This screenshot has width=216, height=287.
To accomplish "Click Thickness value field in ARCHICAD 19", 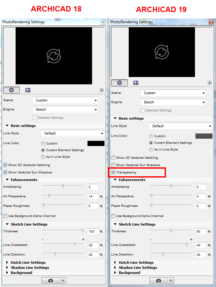I will (x=201, y=232).
